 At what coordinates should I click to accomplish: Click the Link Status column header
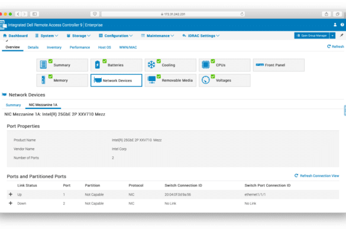pos(27,185)
